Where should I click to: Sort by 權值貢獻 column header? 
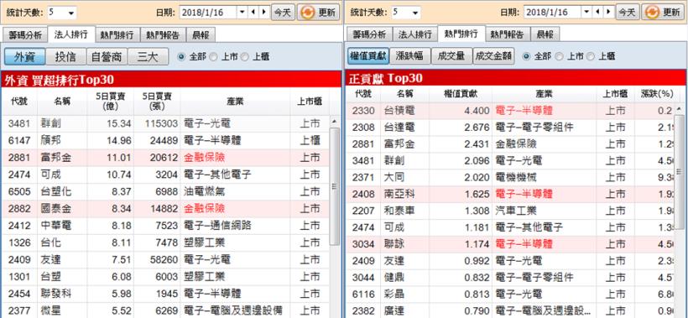(461, 94)
